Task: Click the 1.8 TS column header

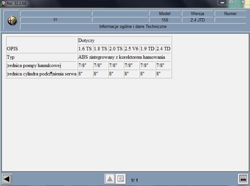Action: [x=100, y=49]
